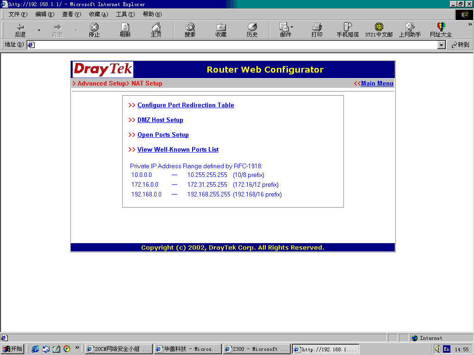Expand the quick launch overflow chevron
Viewport: 474px width, 355px height.
coord(77,348)
